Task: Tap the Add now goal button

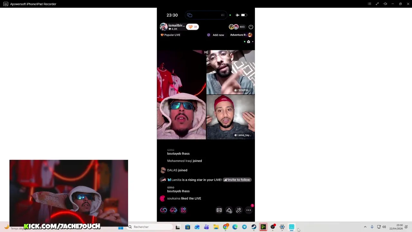Action: tap(216, 35)
